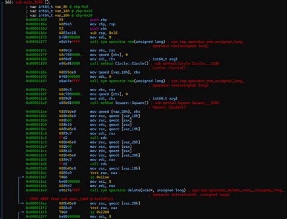Select 'call method Circle::Circle()' instruction

click(119, 63)
